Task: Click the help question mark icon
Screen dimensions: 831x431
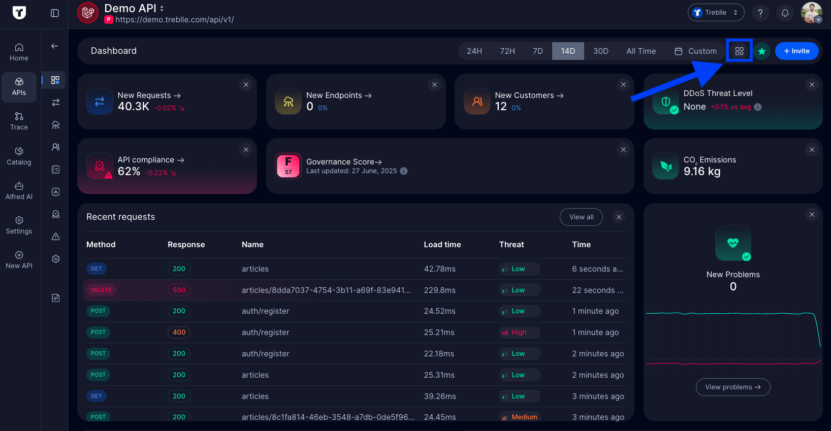Action: pos(760,13)
